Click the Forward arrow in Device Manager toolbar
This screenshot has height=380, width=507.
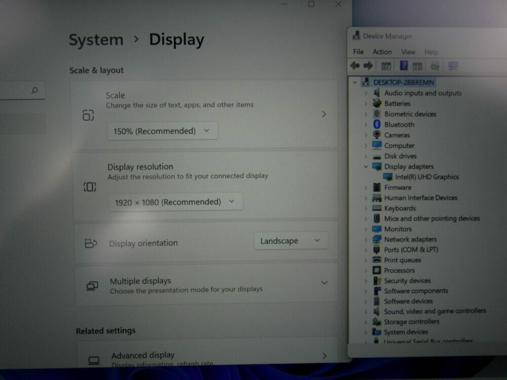pyautogui.click(x=368, y=66)
